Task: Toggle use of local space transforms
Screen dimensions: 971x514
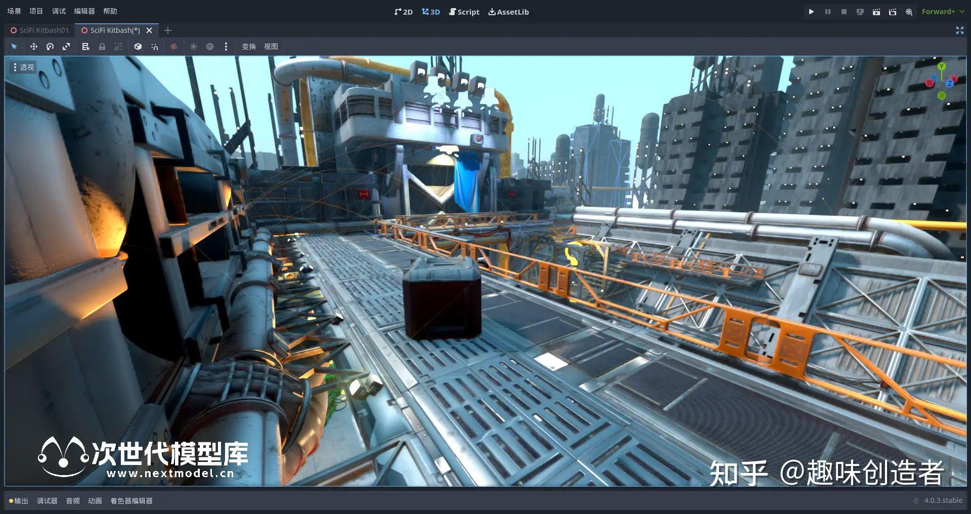Action: (138, 46)
